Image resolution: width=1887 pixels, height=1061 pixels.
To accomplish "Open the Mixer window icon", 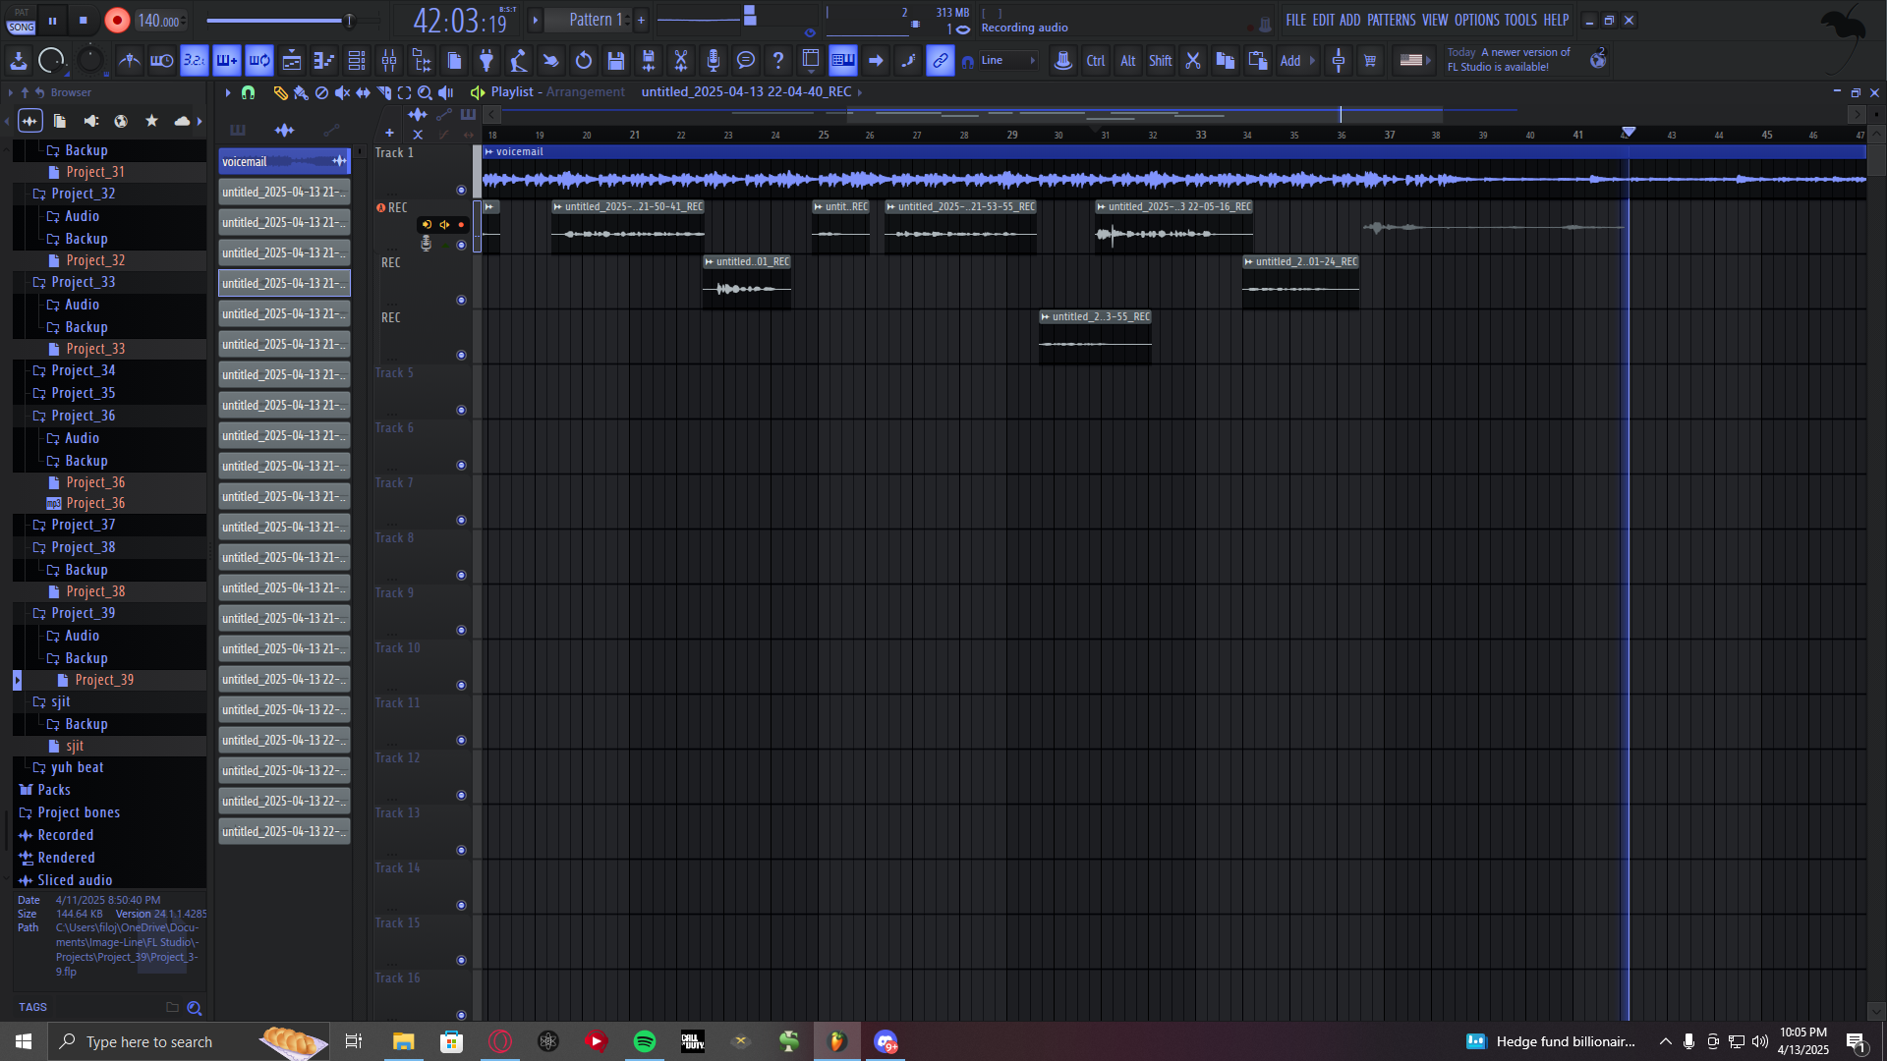I will click(x=389, y=61).
